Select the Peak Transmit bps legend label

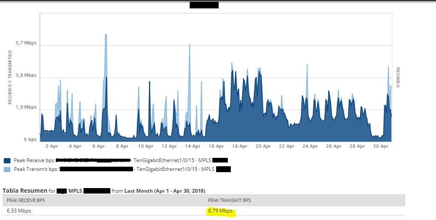(x=35, y=169)
